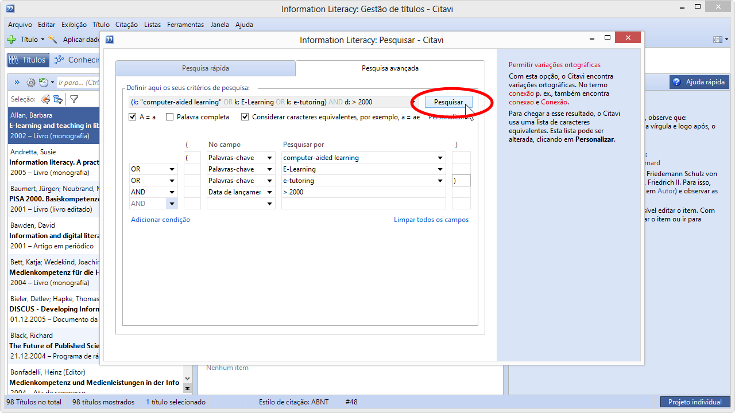The width and height of the screenshot is (735, 413).
Task: Open search term dropdown for E-Learning
Action: click(x=440, y=169)
